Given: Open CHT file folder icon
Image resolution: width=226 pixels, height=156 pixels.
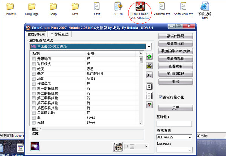Looking at the screenshot, I should pos(149,66).
